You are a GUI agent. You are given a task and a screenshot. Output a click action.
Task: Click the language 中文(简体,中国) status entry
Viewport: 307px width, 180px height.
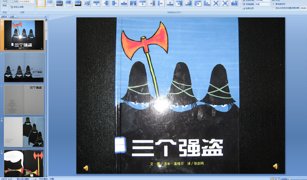click(x=46, y=179)
